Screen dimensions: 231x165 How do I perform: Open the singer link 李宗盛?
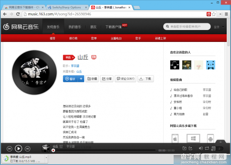pyautogui.click(x=75, y=66)
